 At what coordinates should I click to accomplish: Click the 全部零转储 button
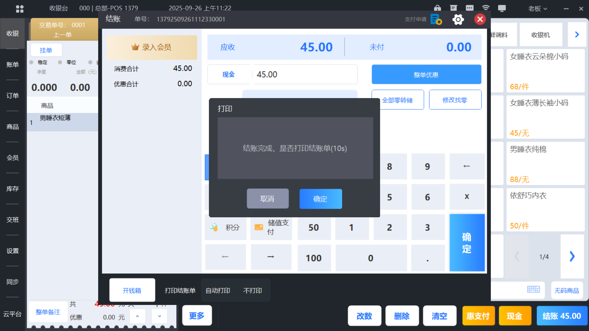point(398,100)
